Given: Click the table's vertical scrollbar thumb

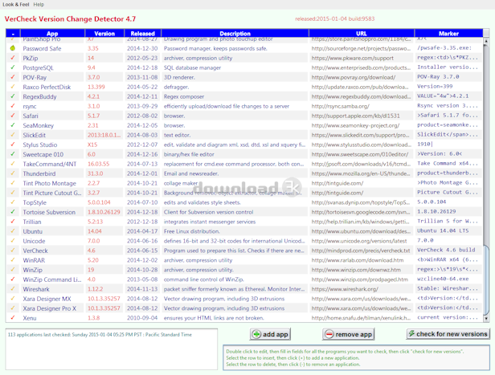Looking at the screenshot, I should 486,279.
